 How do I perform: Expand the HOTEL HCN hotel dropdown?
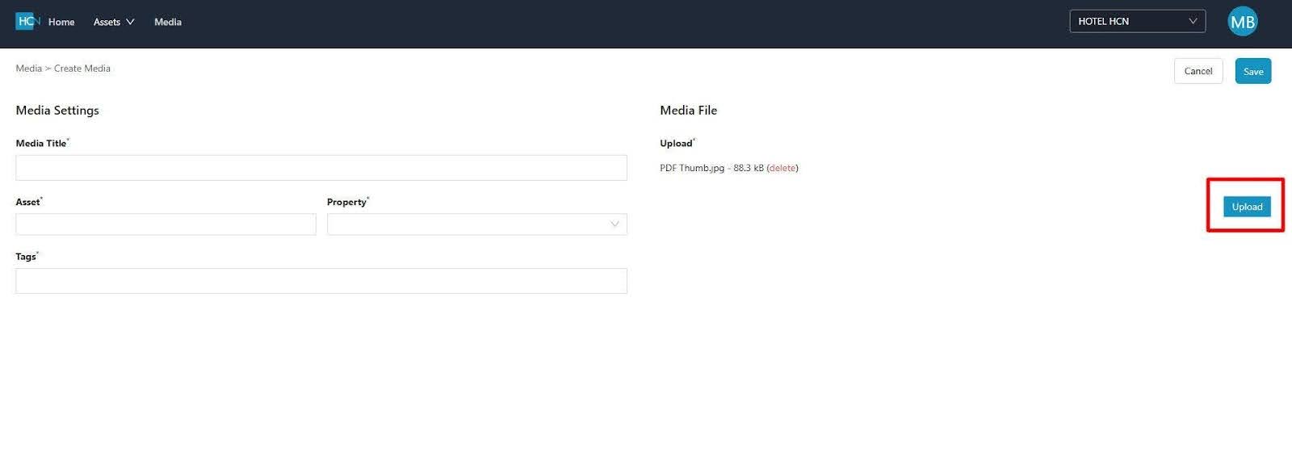point(1136,21)
